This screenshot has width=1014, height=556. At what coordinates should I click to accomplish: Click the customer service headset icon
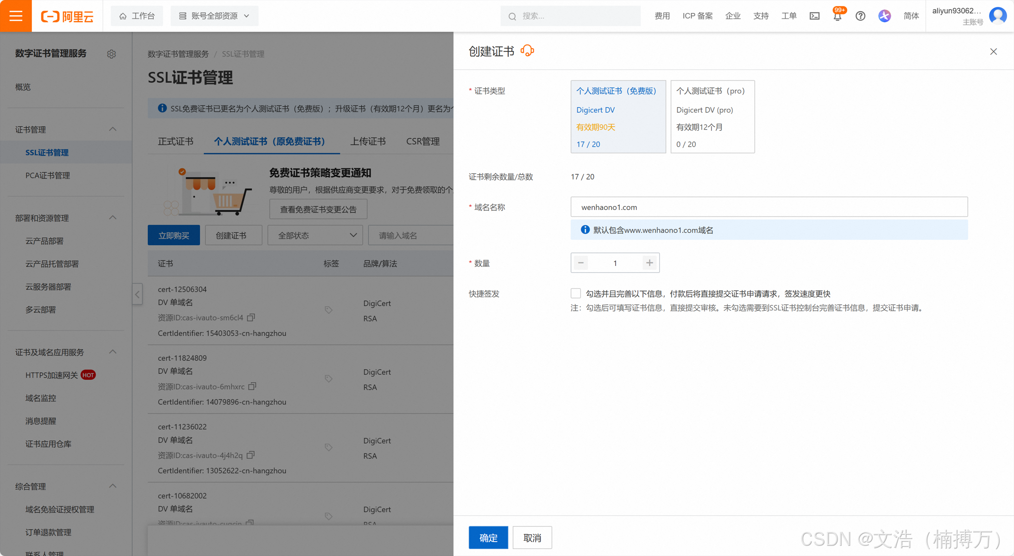[x=527, y=51]
